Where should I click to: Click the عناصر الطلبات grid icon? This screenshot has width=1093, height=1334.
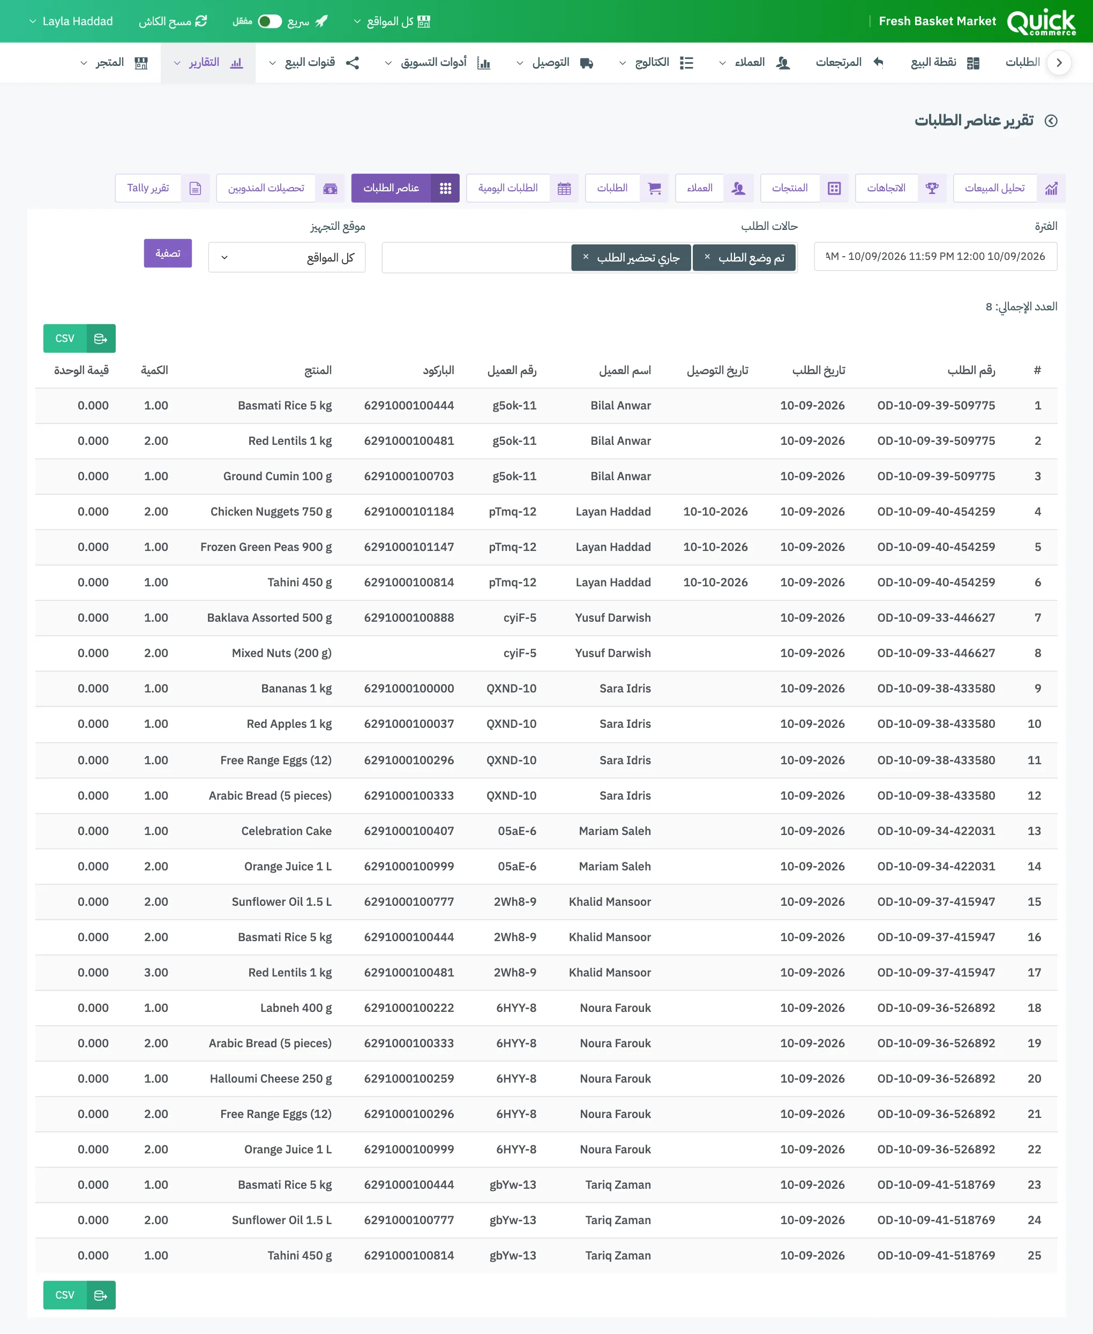point(445,188)
